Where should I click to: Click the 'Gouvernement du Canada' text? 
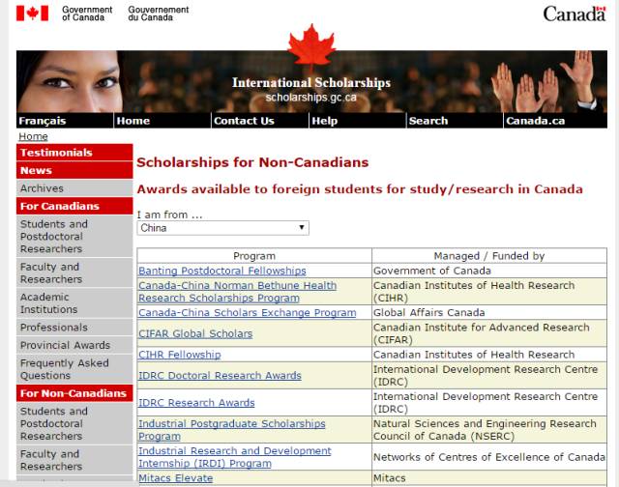(159, 14)
